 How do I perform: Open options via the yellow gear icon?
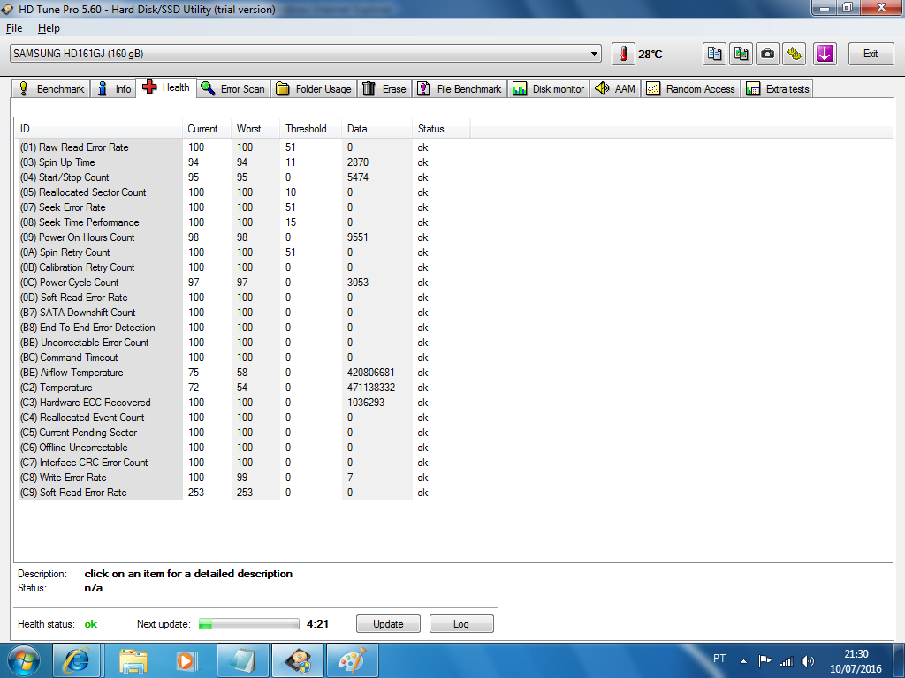click(795, 54)
